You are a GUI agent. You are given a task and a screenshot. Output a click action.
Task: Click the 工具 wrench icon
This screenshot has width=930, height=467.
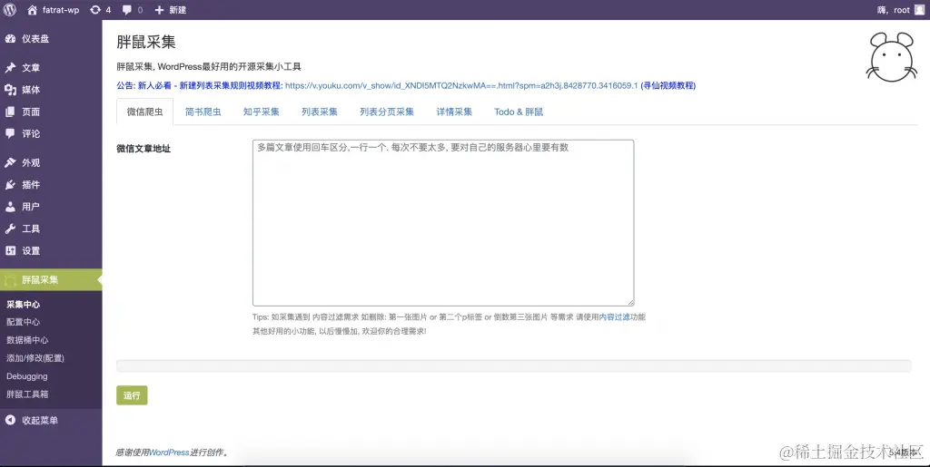10,228
